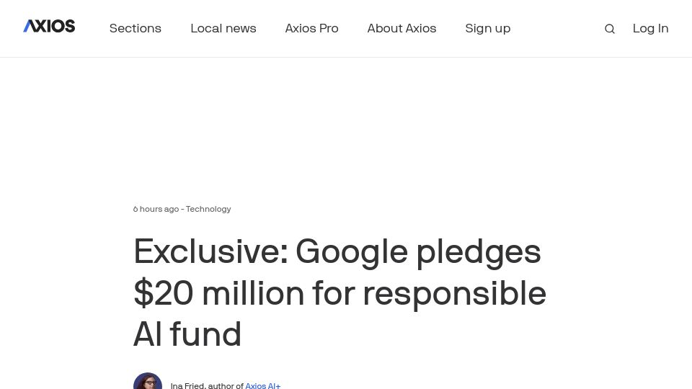The width and height of the screenshot is (692, 389).
Task: Open About Axios in the navigation
Action: click(402, 29)
